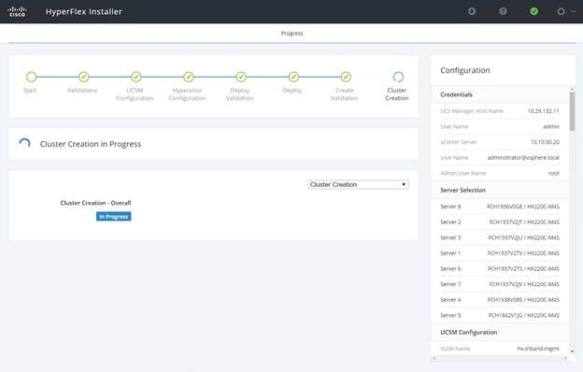583x372 pixels.
Task: Click the scroll down arrow in Configuration panel
Action: pyautogui.click(x=572, y=351)
